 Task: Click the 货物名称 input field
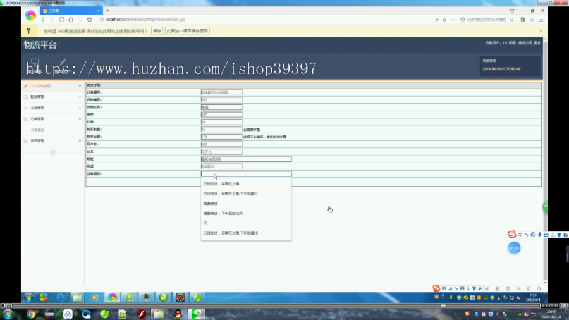click(x=221, y=108)
